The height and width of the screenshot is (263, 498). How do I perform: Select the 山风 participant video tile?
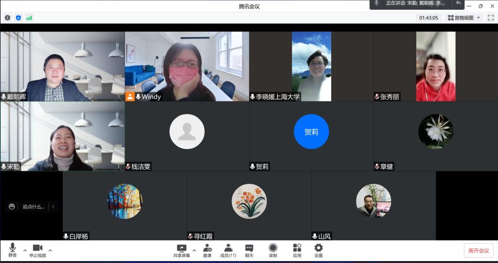click(373, 205)
